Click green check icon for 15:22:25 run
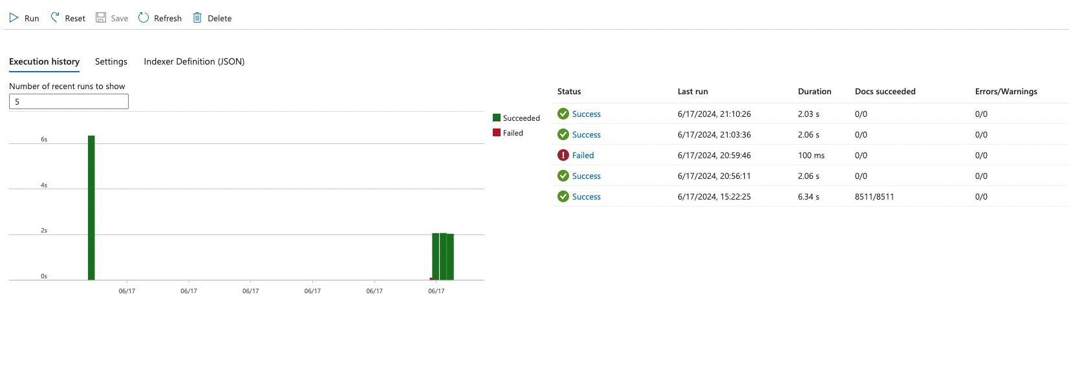 point(563,196)
